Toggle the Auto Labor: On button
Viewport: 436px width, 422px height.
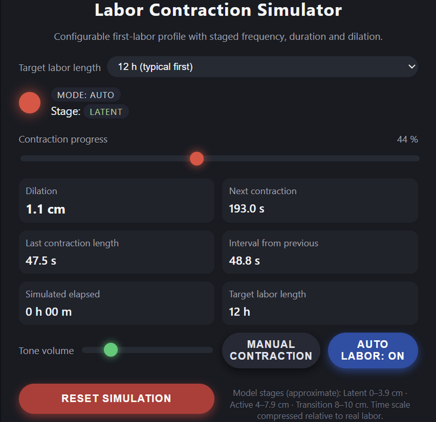click(372, 350)
